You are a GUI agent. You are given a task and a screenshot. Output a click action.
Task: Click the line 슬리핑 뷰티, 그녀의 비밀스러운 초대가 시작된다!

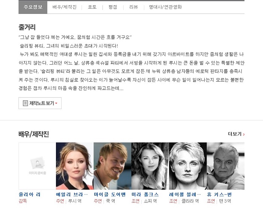tap(69, 46)
